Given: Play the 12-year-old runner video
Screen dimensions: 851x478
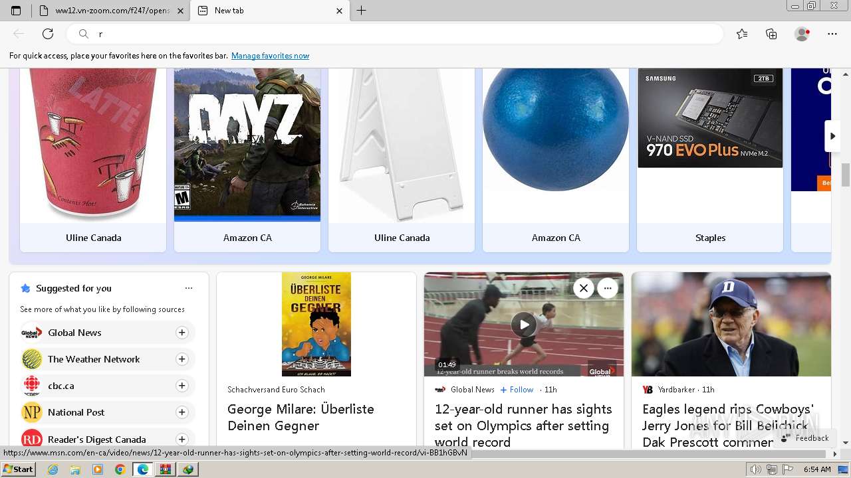Looking at the screenshot, I should click(524, 325).
